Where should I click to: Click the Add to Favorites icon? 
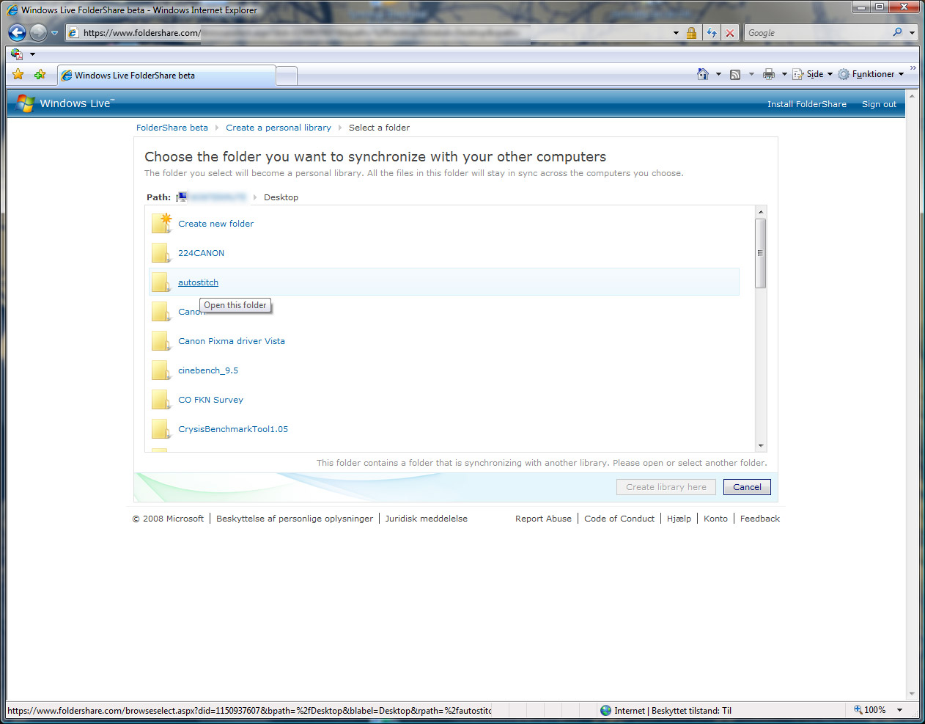(x=40, y=74)
